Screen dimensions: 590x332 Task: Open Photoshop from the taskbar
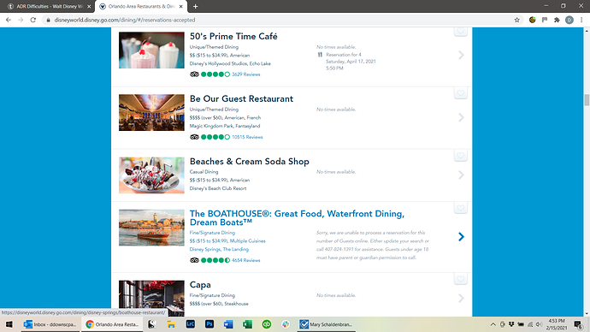click(209, 324)
